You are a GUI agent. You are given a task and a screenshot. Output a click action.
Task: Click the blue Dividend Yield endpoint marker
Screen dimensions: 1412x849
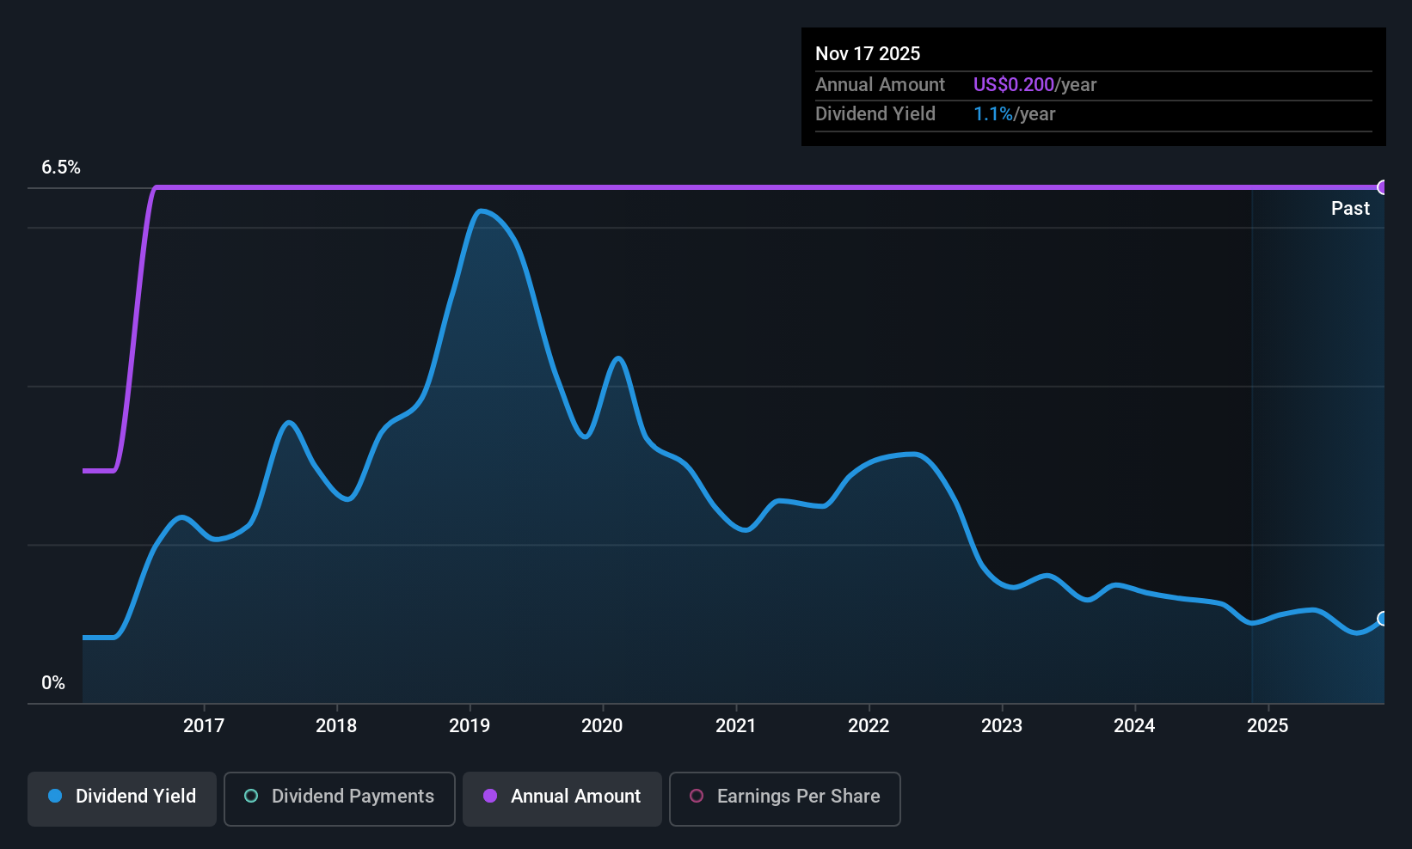1383,619
